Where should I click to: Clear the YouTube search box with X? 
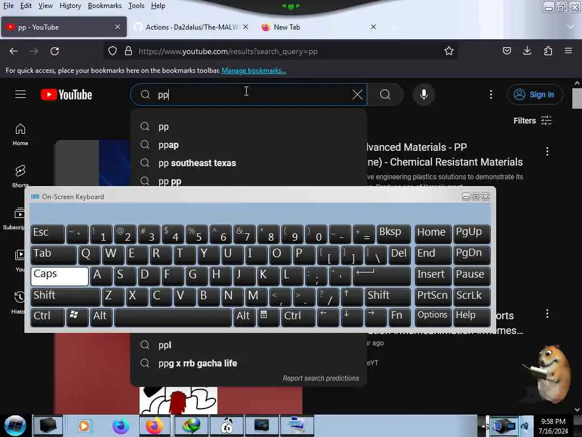tap(357, 95)
